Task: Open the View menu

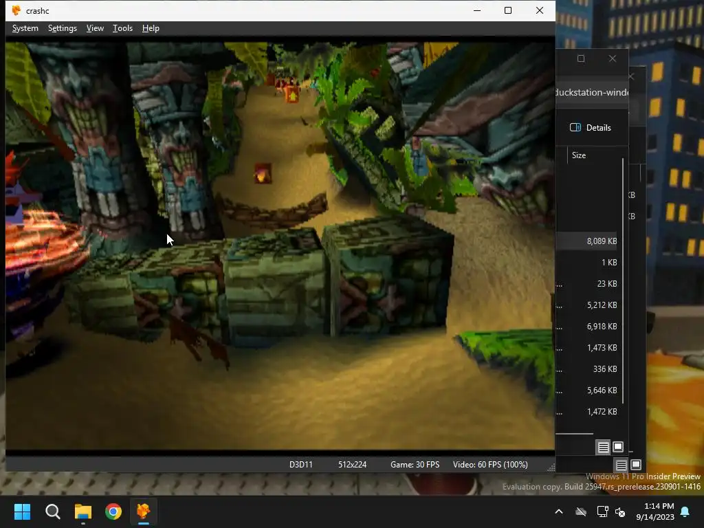Action: [x=95, y=28]
